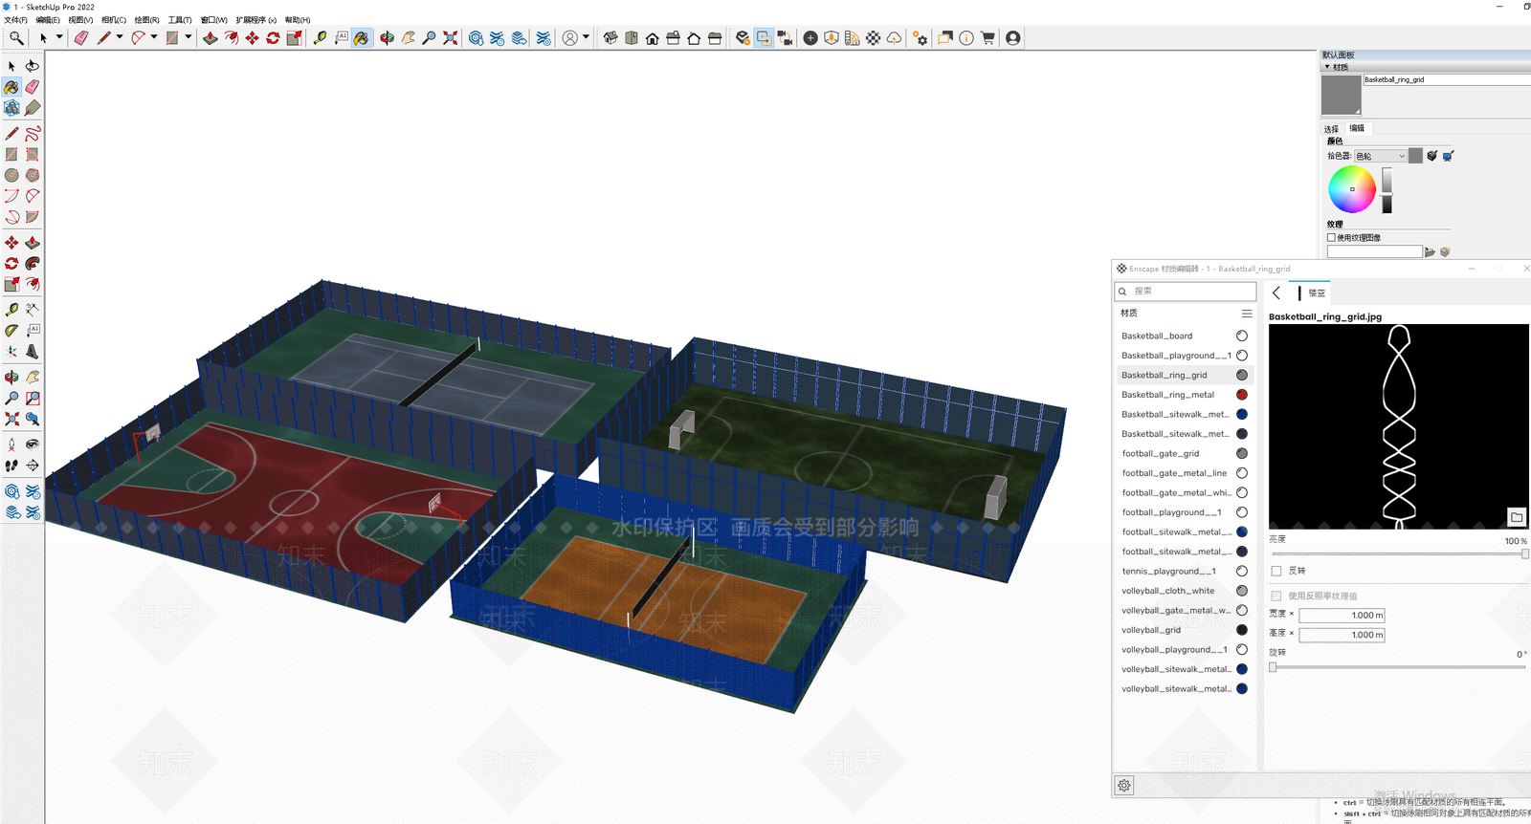
Task: Open the Extension Warehouse cart icon
Action: 987,38
